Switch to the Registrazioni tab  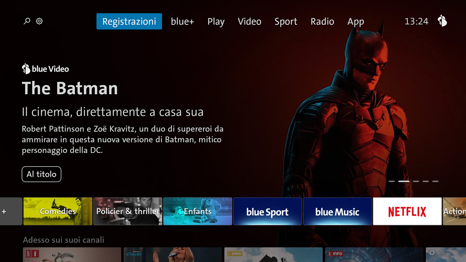click(129, 22)
